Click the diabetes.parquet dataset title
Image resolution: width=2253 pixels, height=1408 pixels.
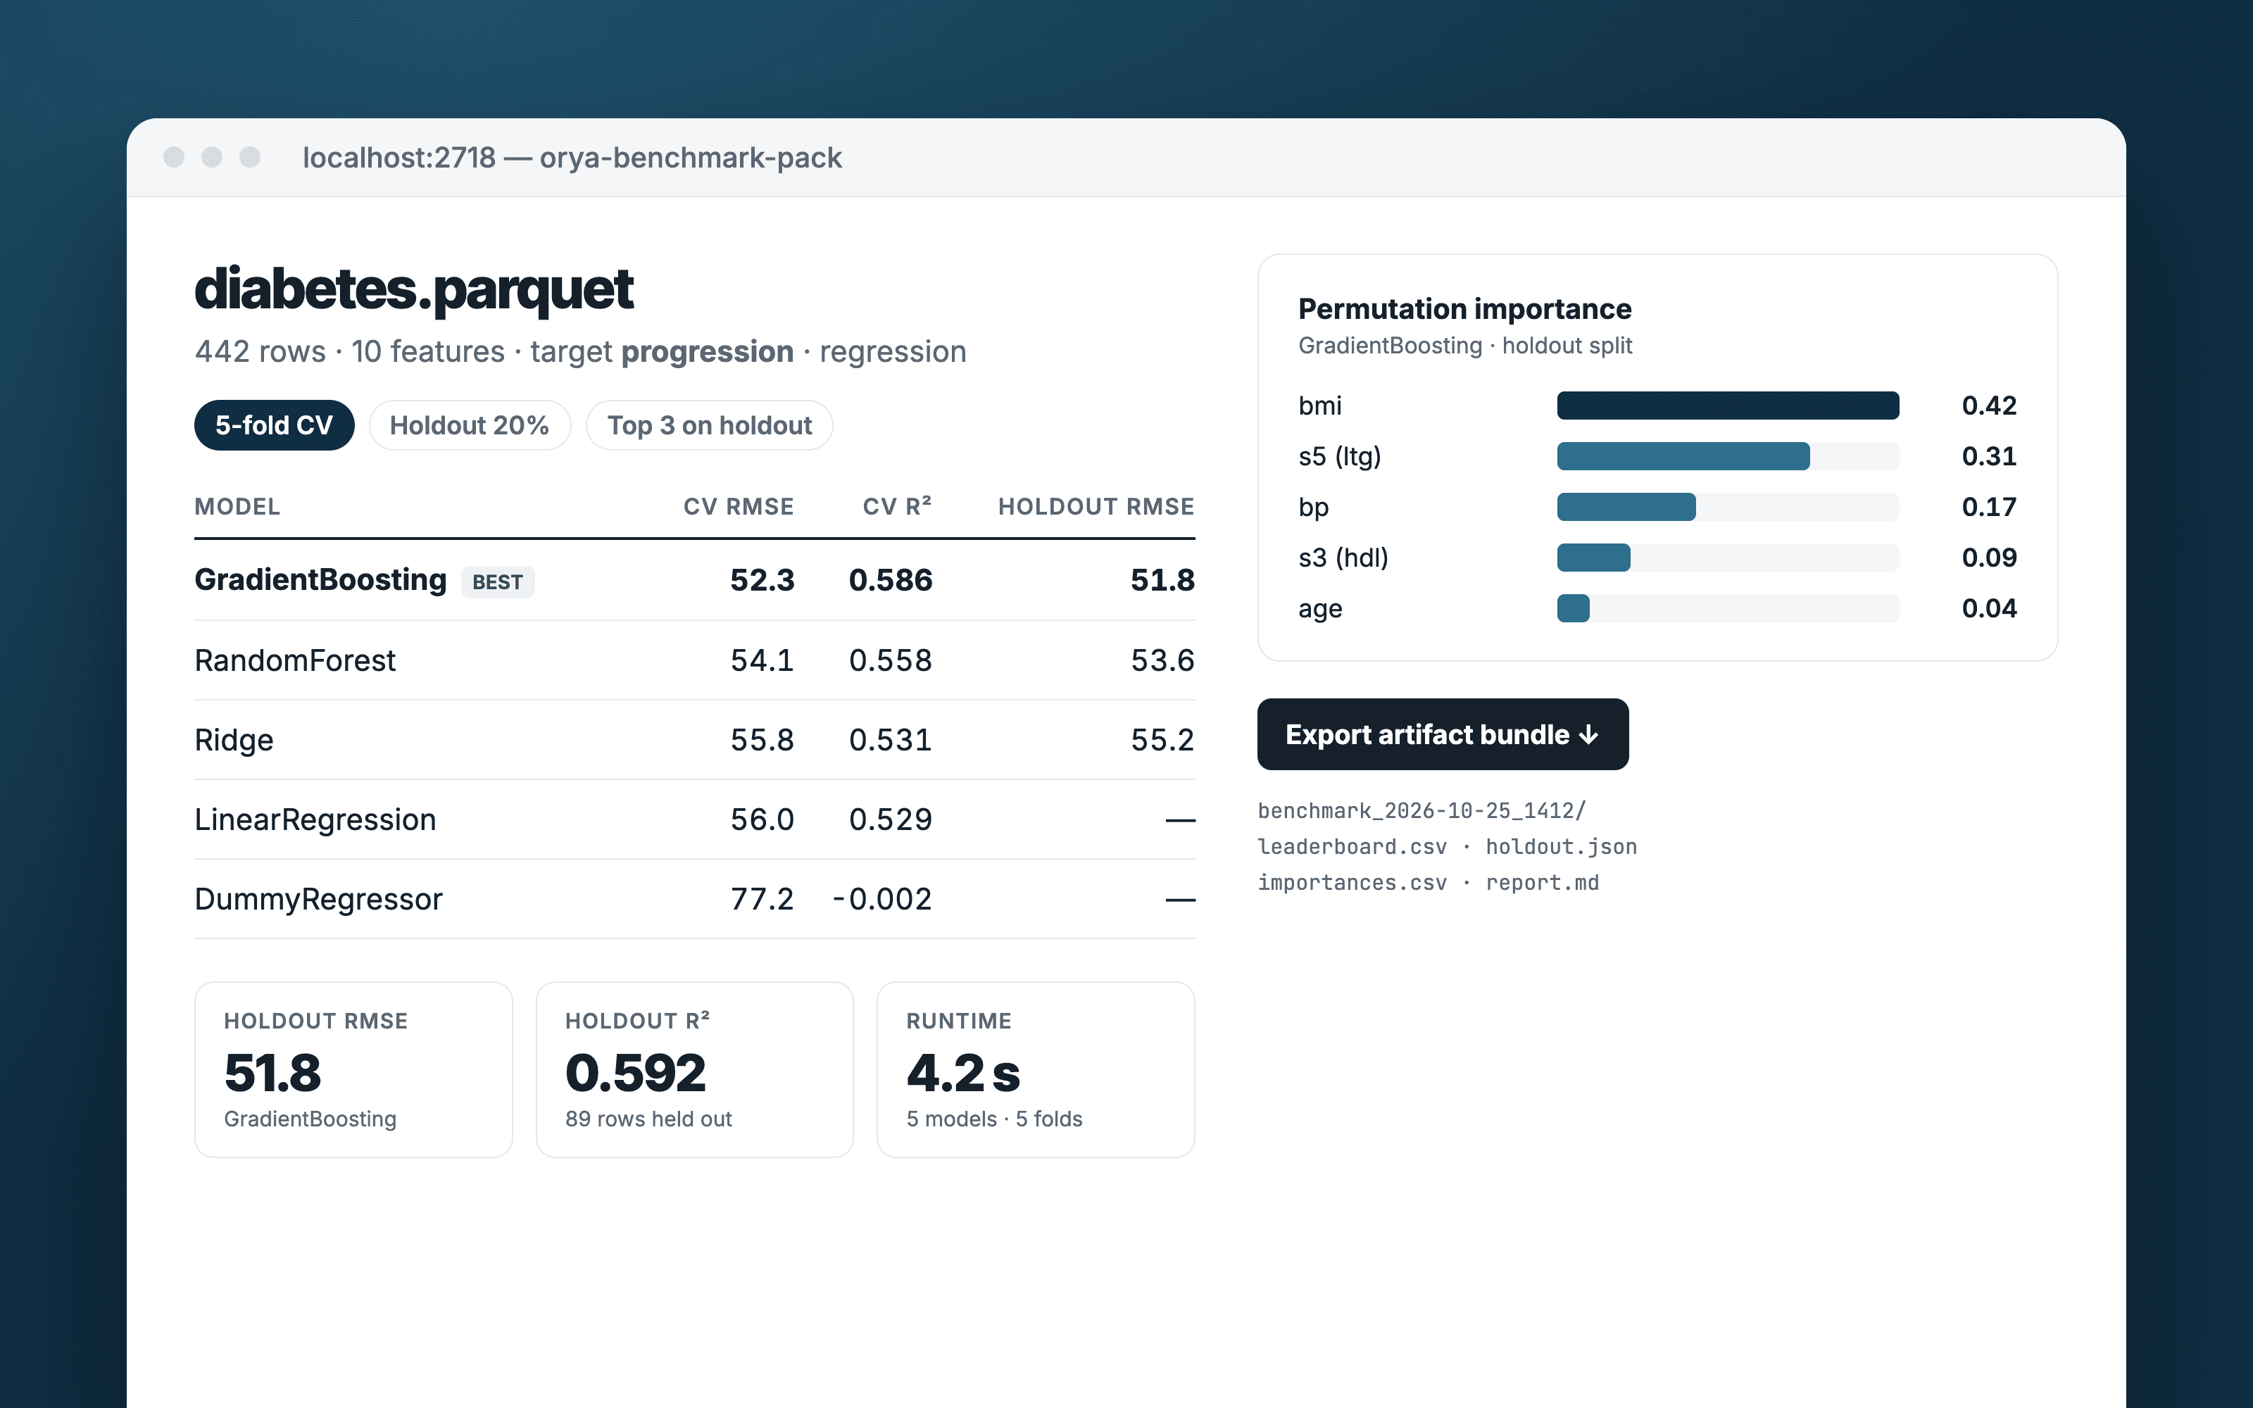[x=414, y=289]
